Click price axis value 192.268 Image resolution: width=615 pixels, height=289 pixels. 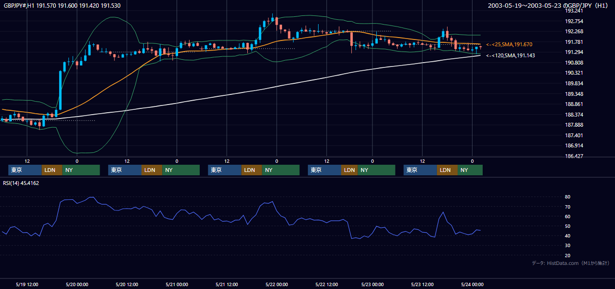point(574,32)
